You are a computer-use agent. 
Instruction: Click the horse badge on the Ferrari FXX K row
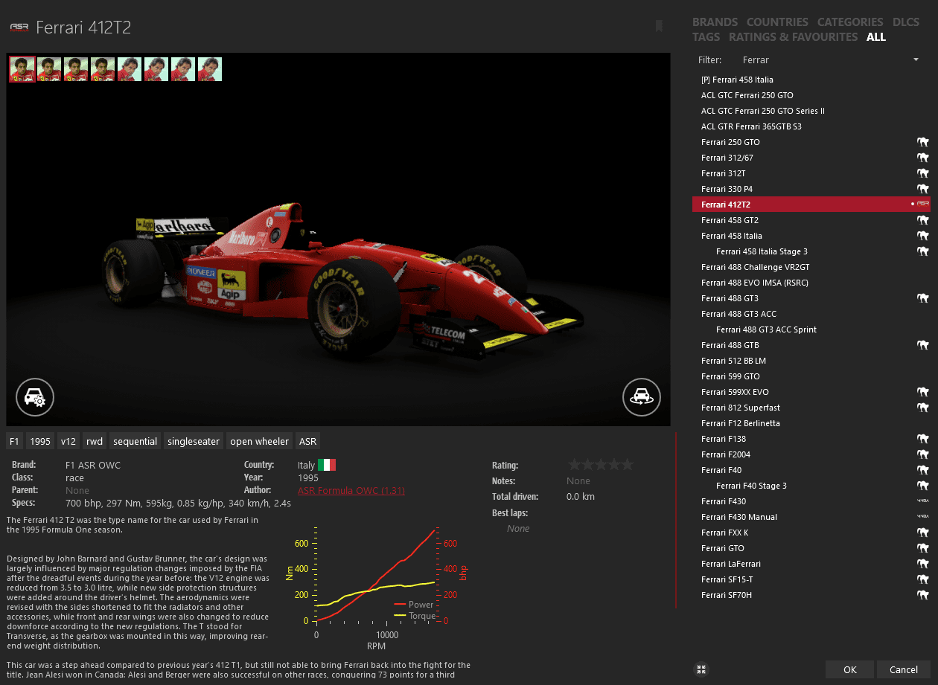pos(923,533)
